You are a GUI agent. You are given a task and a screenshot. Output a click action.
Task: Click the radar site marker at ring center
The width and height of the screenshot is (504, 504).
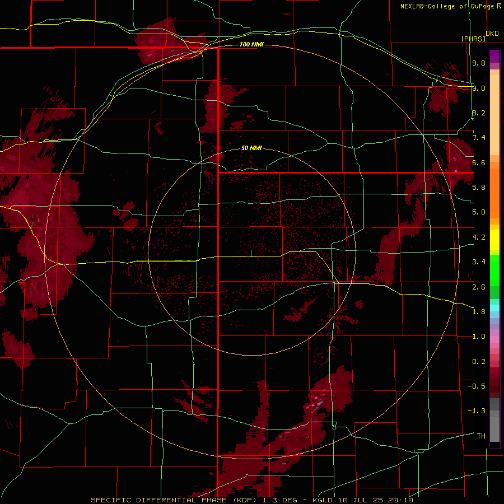251,253
